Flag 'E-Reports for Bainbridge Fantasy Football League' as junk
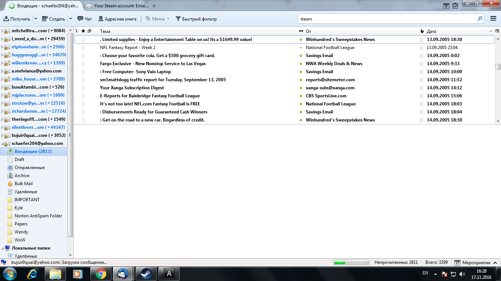The width and height of the screenshot is (501, 281). click(x=421, y=96)
